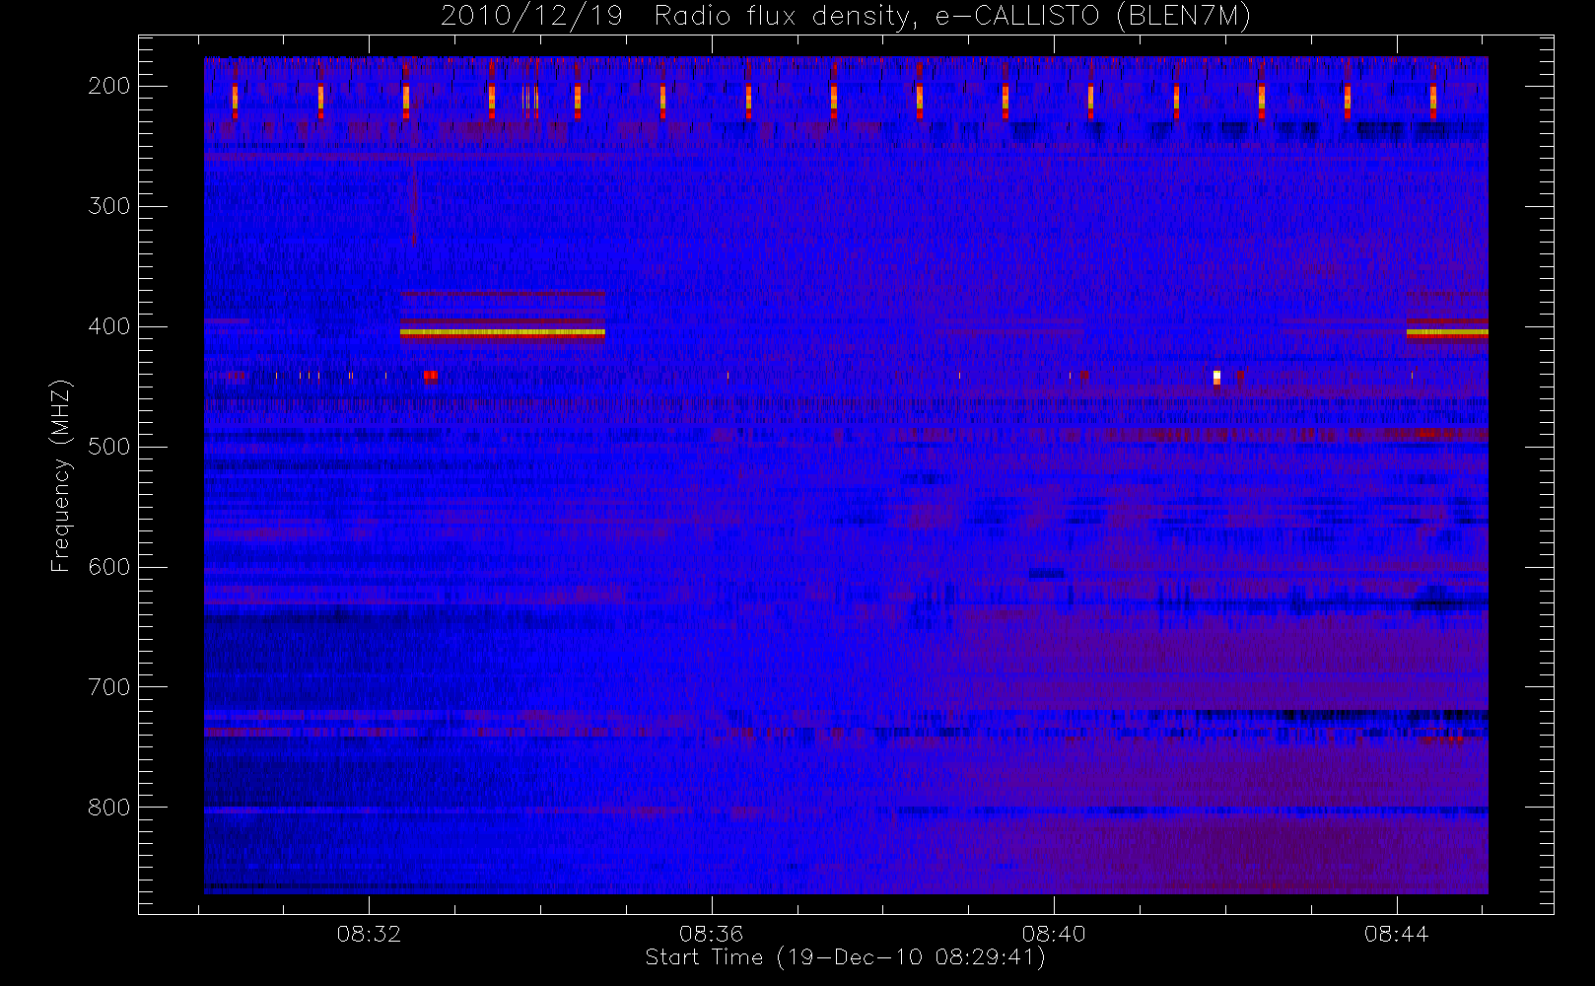Click the red spot at 440 MHz near 08:32

pyautogui.click(x=430, y=375)
